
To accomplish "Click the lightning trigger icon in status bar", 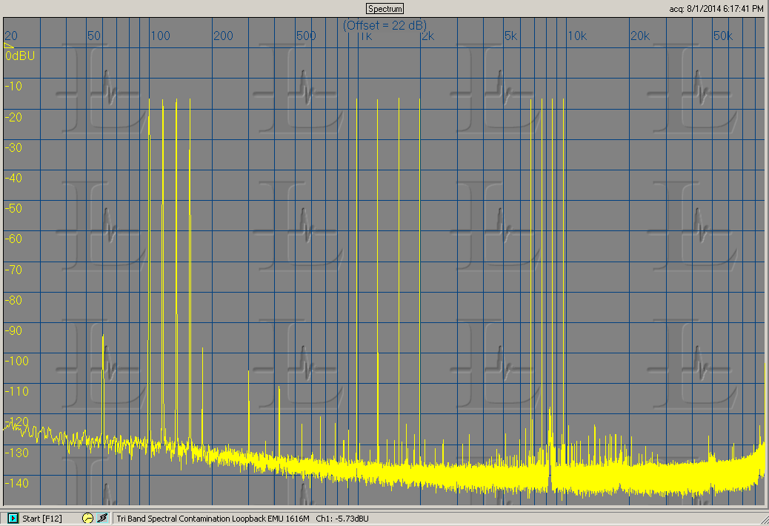I will 102,518.
